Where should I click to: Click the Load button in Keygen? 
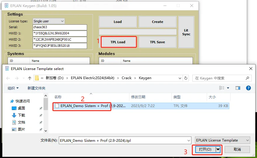point(118,22)
